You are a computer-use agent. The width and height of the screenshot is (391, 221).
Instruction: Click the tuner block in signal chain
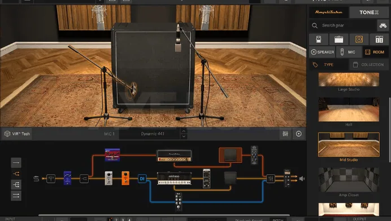coord(51,179)
